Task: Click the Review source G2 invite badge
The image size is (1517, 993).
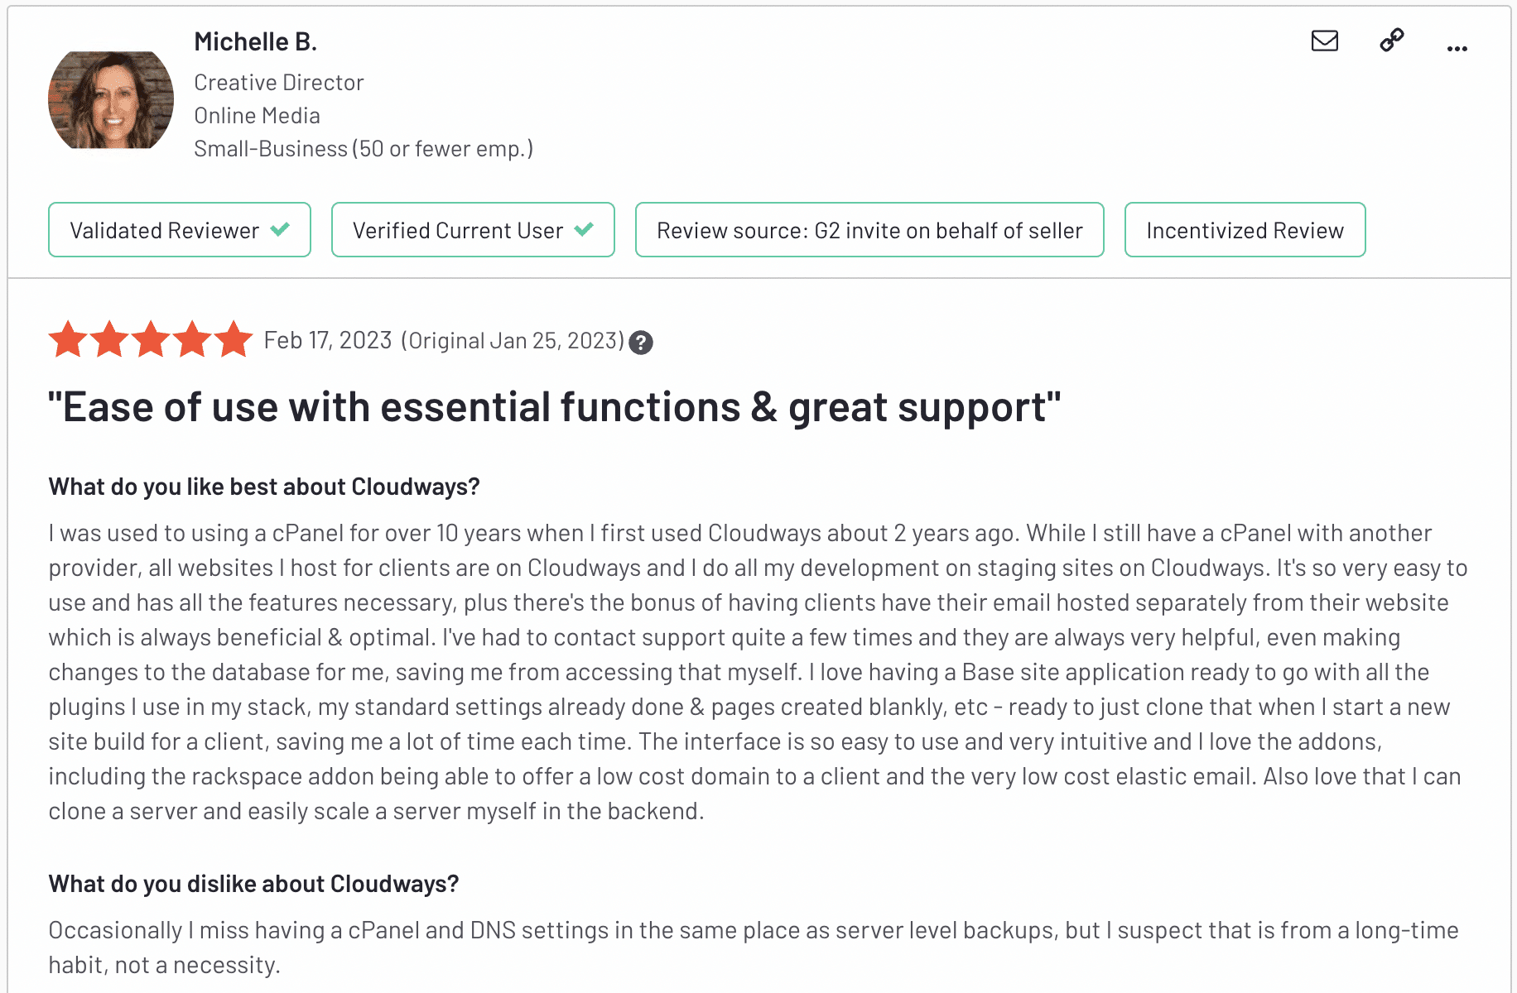Action: [x=869, y=230]
